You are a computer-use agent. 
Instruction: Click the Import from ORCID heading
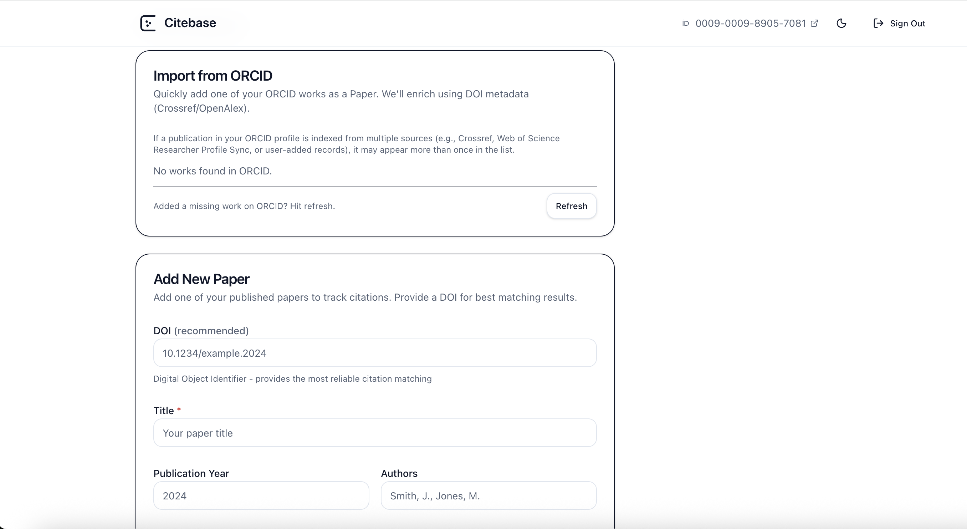coord(213,76)
